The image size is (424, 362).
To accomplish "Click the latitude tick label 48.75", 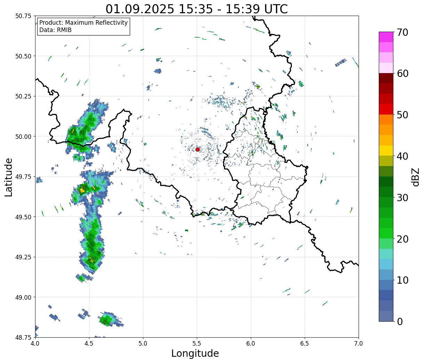I will click(x=23, y=337).
